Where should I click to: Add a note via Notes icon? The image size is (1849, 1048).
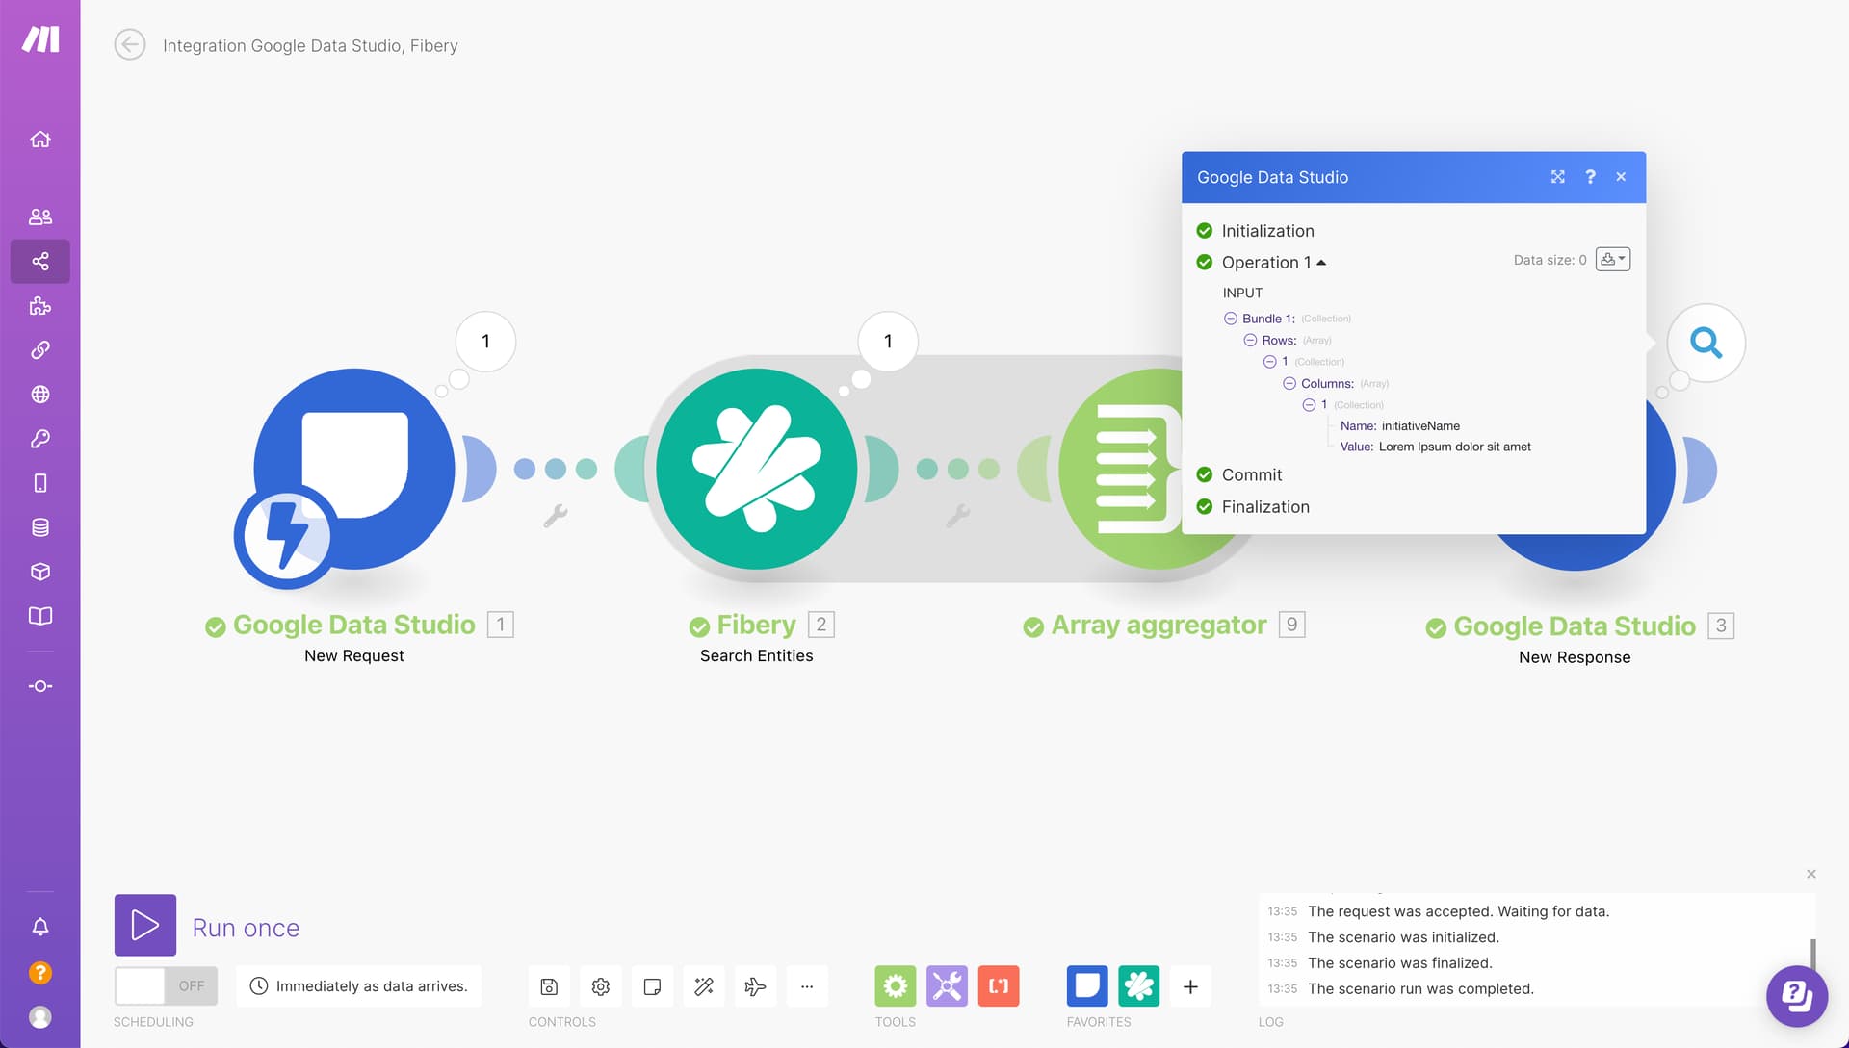click(652, 986)
